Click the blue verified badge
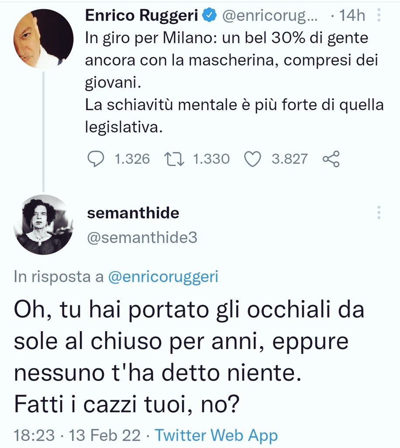 point(210,16)
